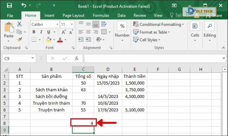Open the Undo history dropdown arrow
This screenshot has width=228, height=136.
(30, 5)
